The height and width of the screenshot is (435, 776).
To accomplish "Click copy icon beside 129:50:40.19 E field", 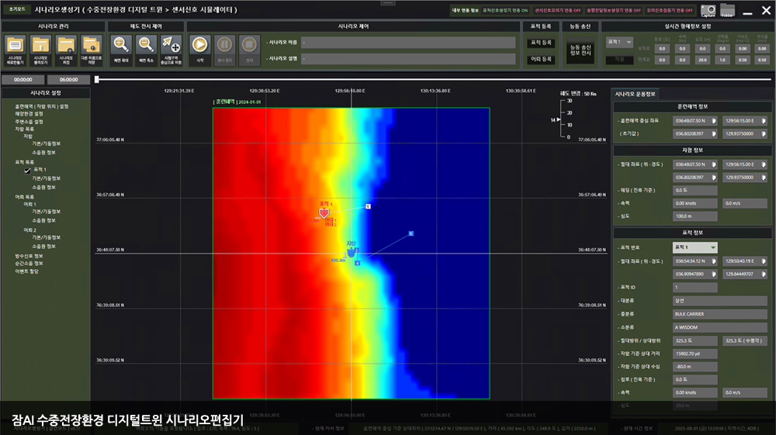I will click(x=764, y=261).
